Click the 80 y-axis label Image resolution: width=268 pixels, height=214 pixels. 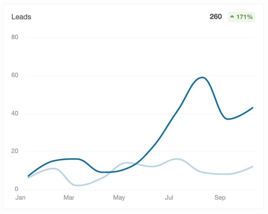tap(15, 37)
